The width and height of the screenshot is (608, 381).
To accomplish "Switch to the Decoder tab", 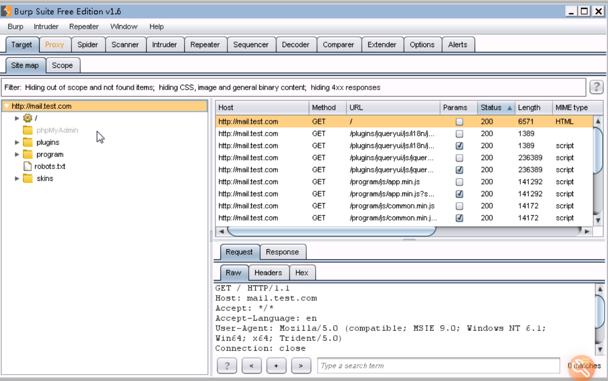I will pos(296,45).
